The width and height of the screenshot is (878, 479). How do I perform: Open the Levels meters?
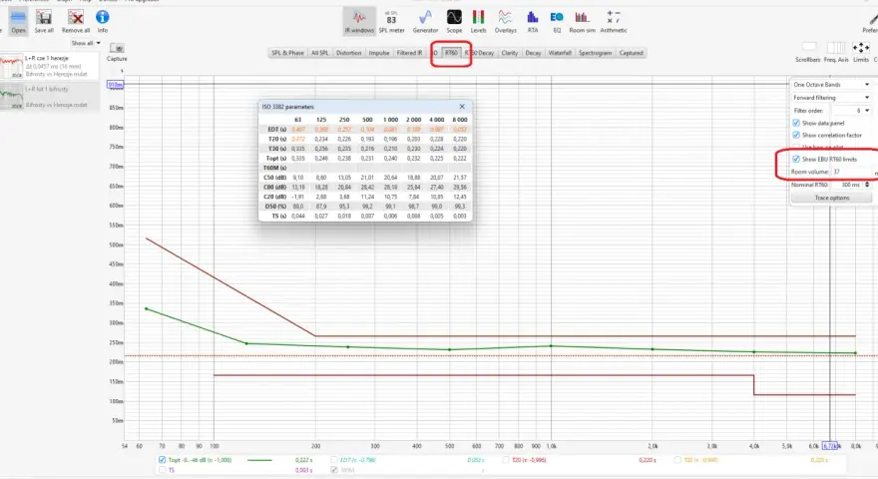478,21
